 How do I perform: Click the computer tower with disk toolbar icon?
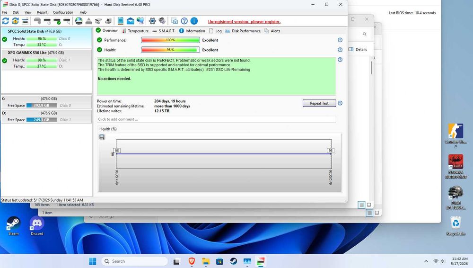pyautogui.click(x=108, y=21)
